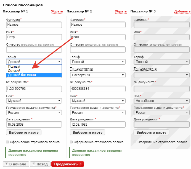The height and width of the screenshot is (169, 191).
Task: Open Государство выдачи dropdown of passenger 1
Action: (x=34, y=113)
